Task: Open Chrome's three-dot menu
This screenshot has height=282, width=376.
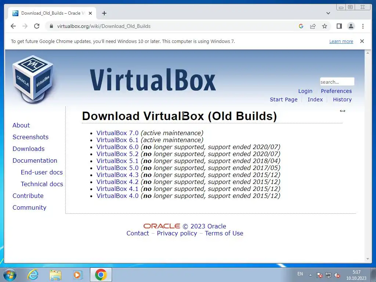Action: click(x=363, y=26)
